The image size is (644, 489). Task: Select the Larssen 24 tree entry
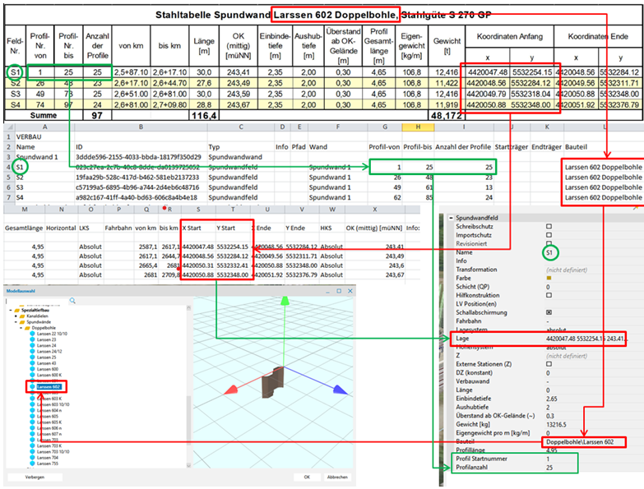(46, 345)
